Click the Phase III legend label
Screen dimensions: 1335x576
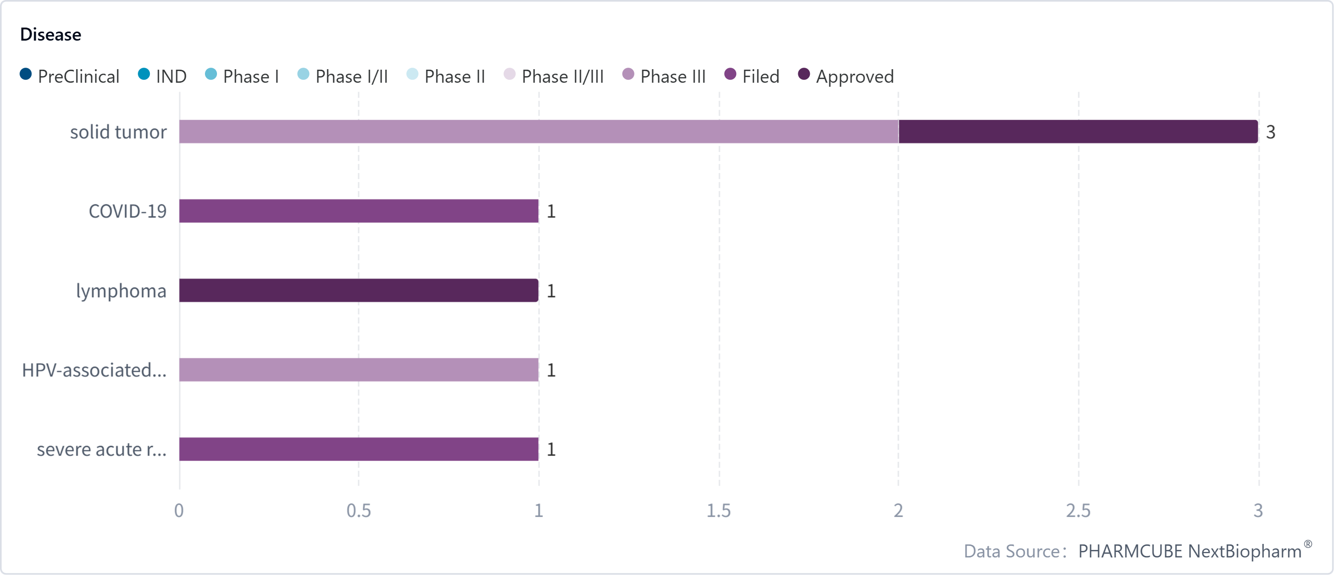(673, 77)
